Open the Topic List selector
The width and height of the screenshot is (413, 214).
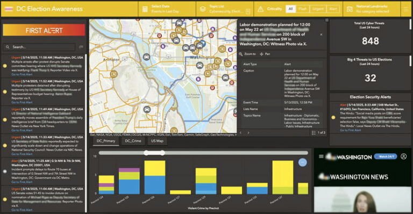point(225,9)
